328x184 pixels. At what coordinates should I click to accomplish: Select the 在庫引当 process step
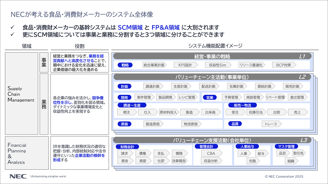256,112
